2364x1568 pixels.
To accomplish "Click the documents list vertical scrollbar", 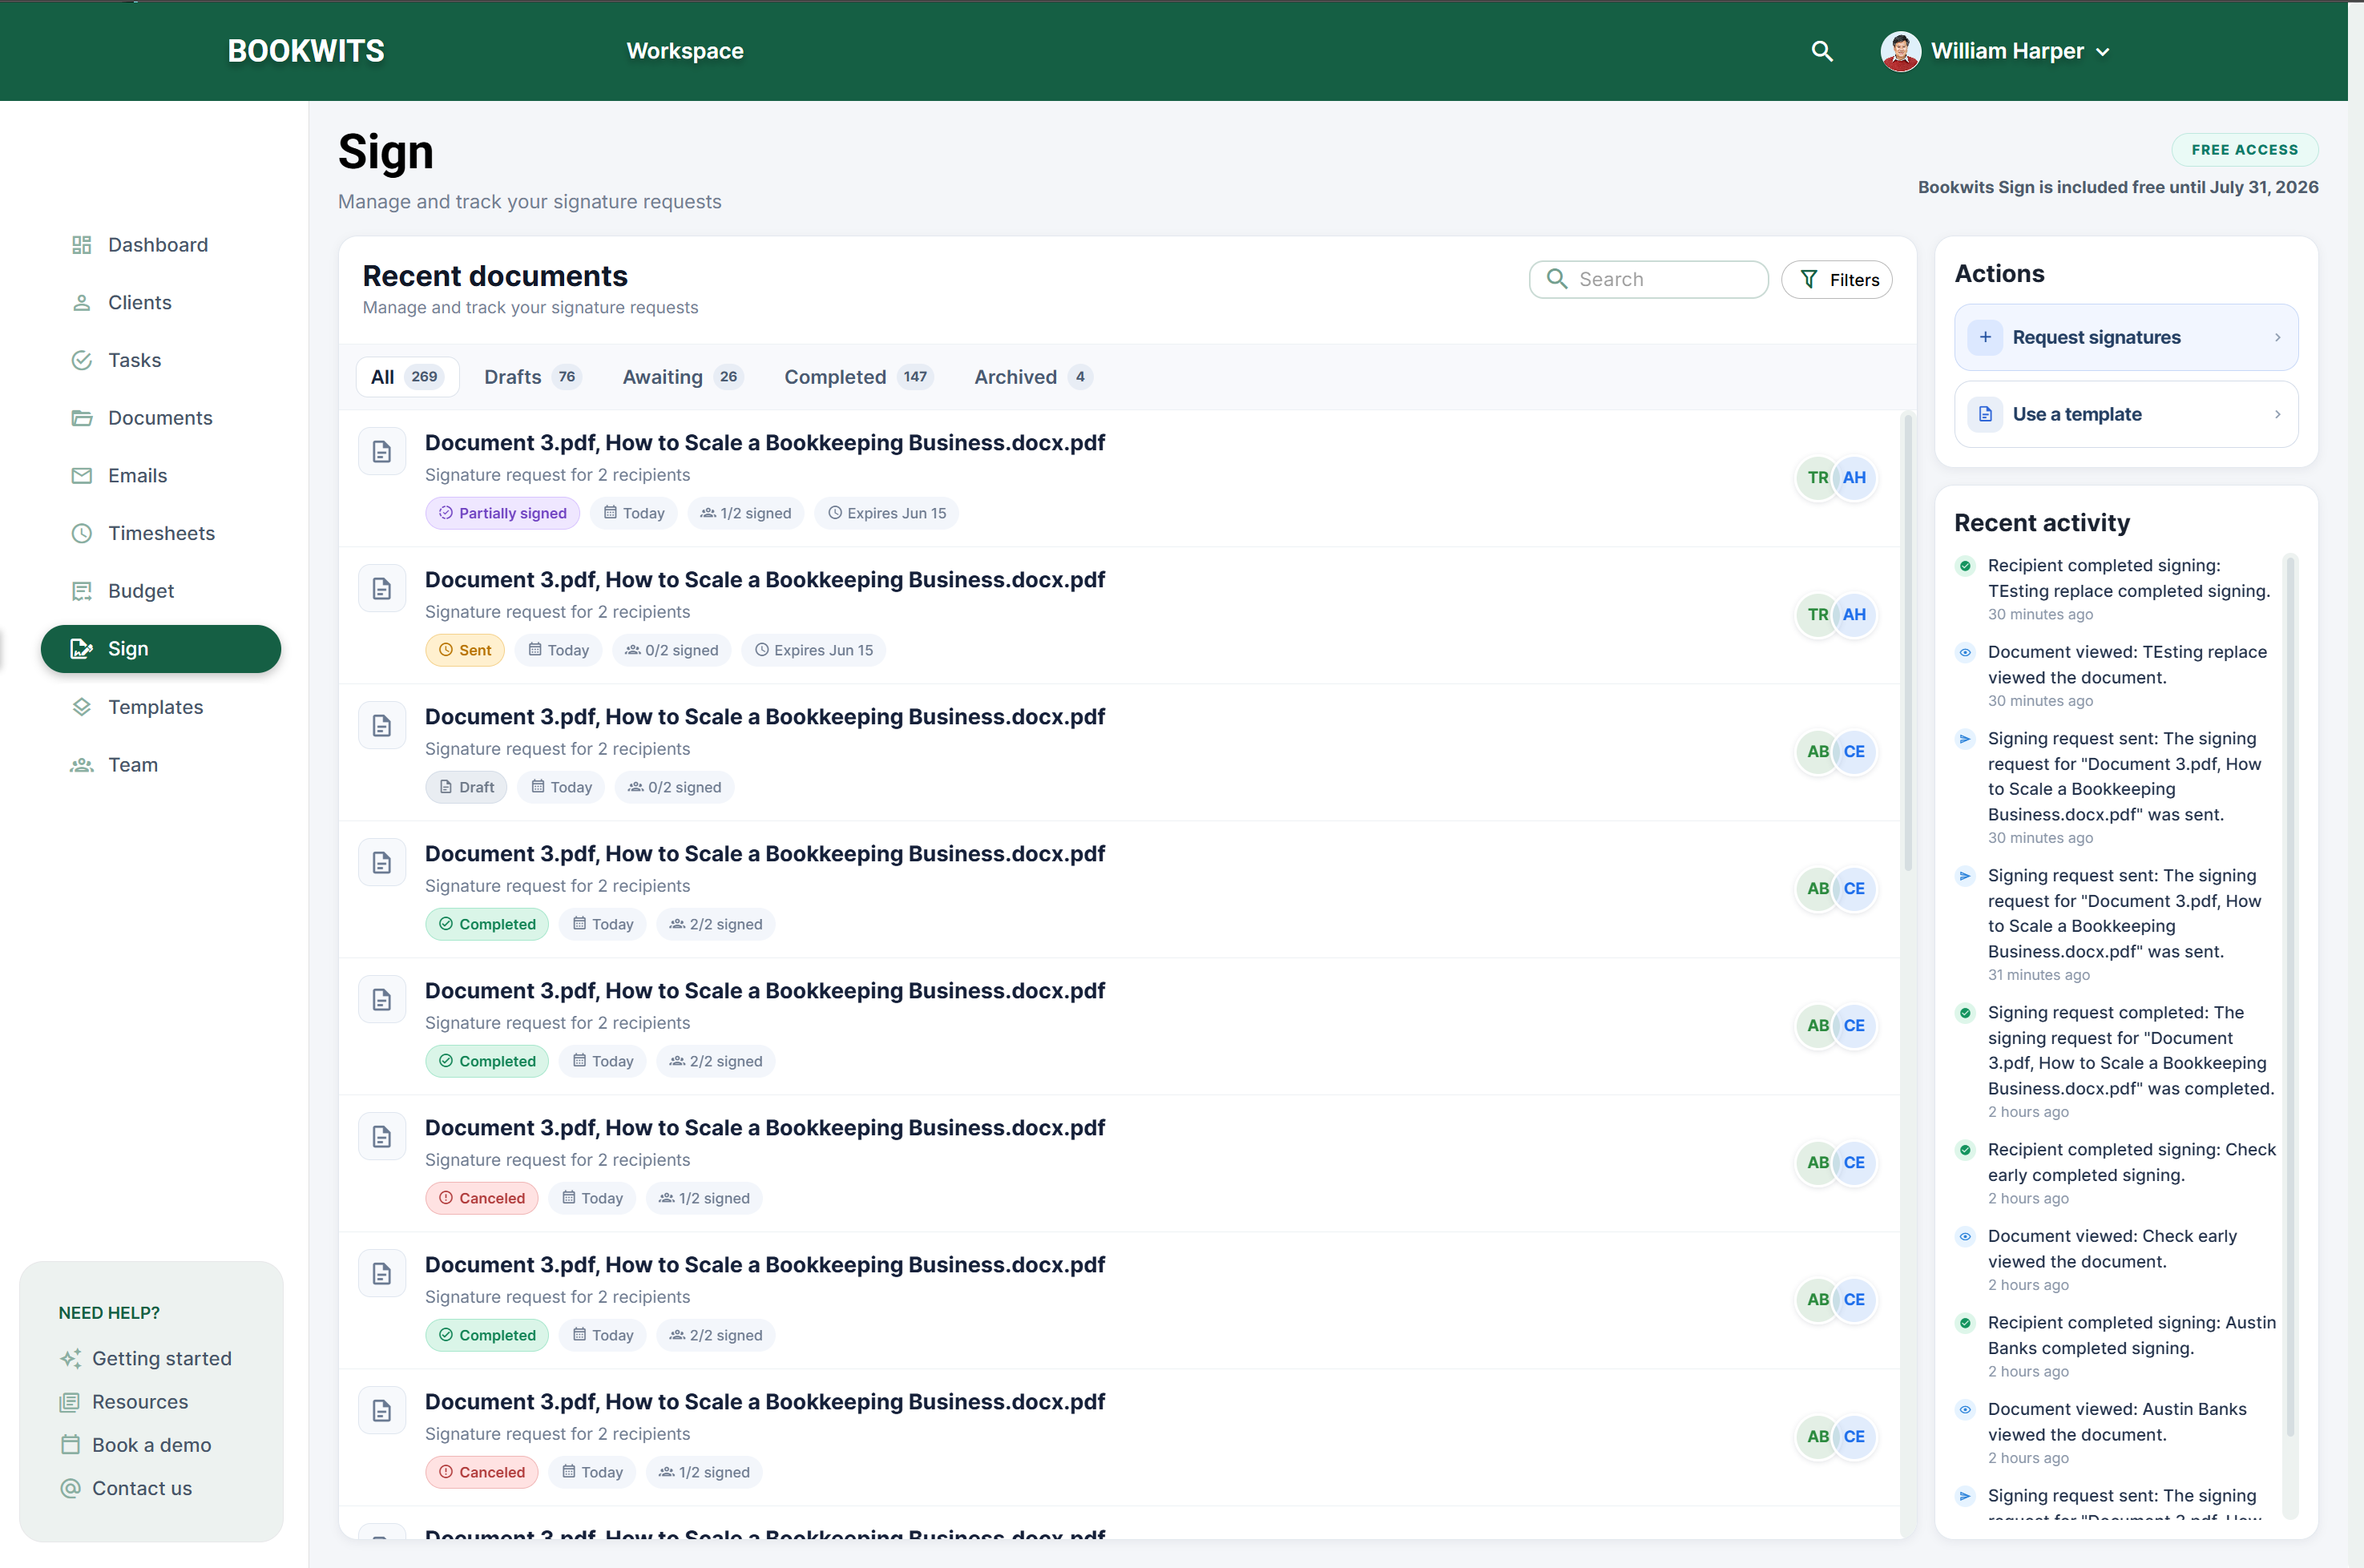I will coord(1907,642).
